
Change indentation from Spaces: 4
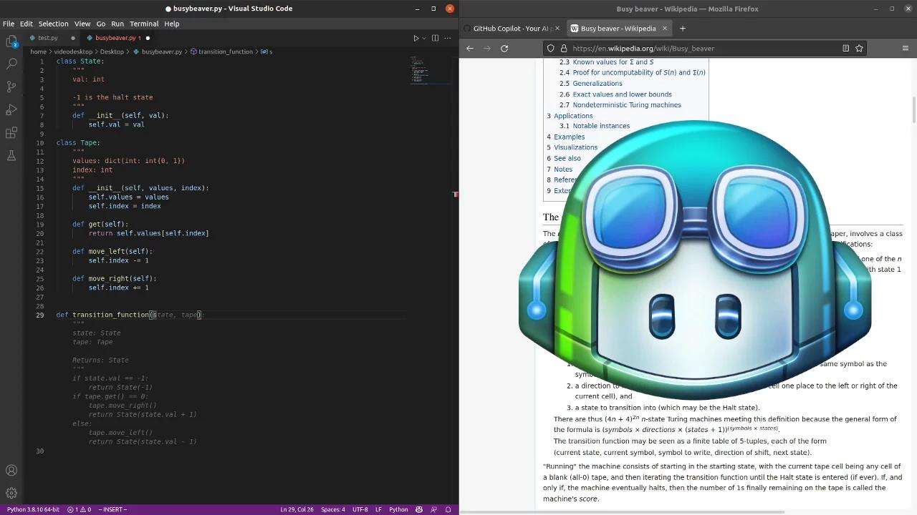(x=333, y=509)
